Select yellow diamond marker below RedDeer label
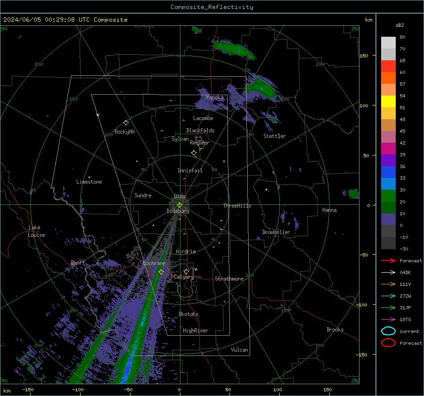The width and height of the screenshot is (424, 396). pos(194,153)
